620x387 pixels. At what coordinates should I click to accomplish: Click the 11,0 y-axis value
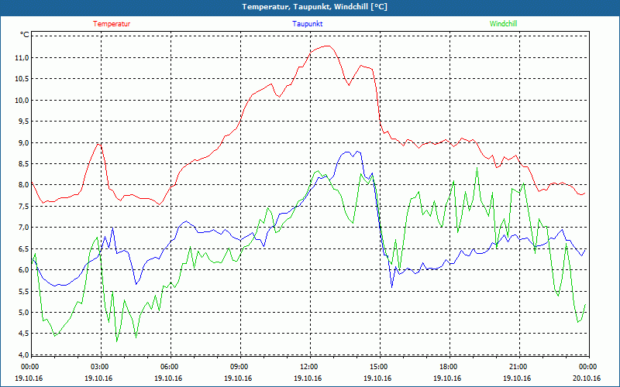coord(22,58)
